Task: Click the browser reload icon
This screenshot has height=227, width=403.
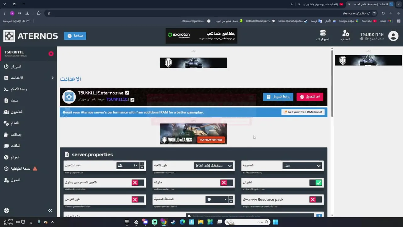Action: coord(383,13)
